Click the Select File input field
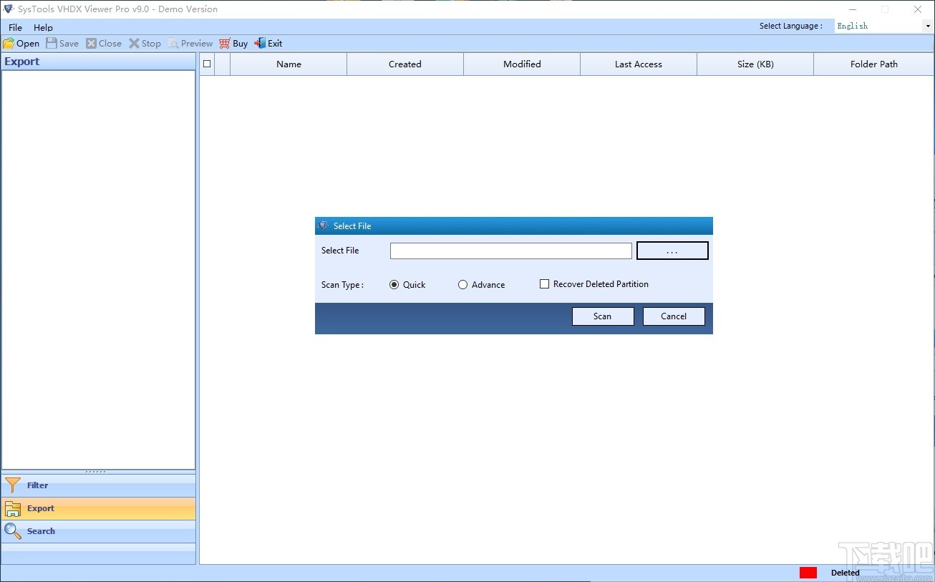 [x=510, y=251]
